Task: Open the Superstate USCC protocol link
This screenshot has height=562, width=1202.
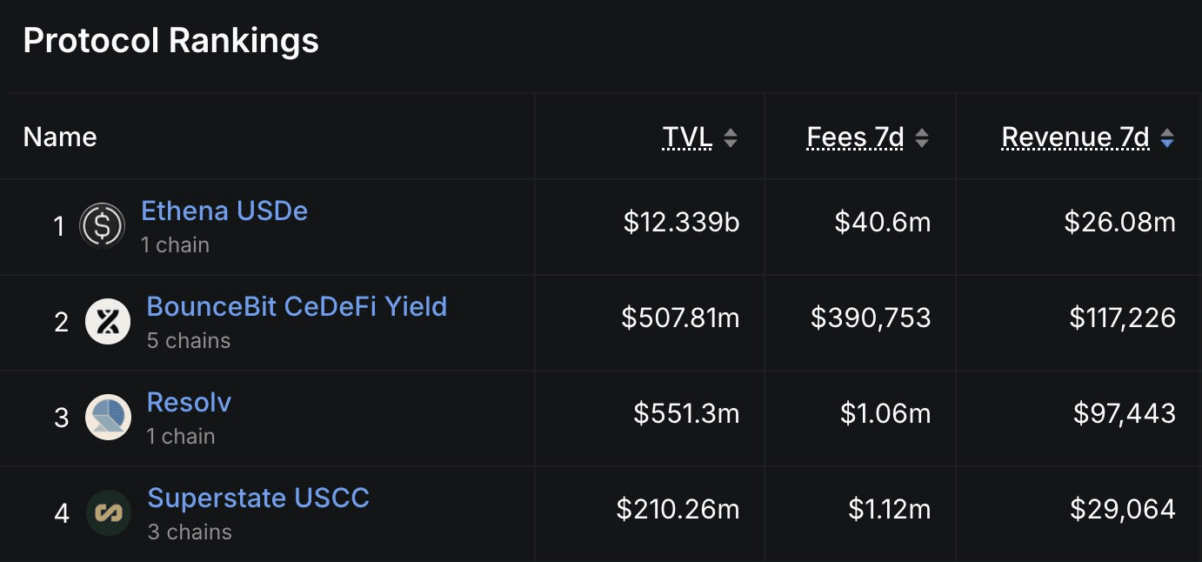Action: coord(258,498)
